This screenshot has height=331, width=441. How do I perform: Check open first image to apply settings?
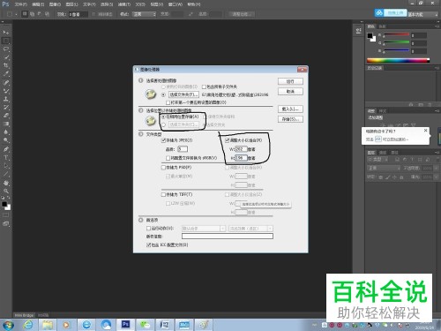168,102
